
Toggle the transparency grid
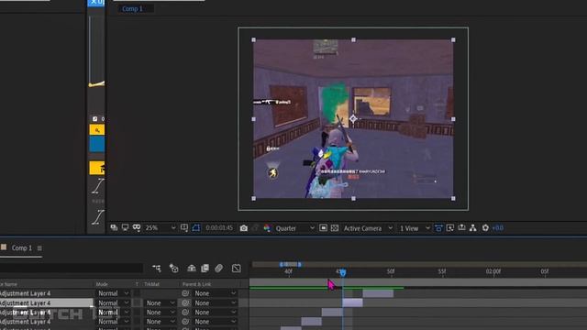coord(335,228)
